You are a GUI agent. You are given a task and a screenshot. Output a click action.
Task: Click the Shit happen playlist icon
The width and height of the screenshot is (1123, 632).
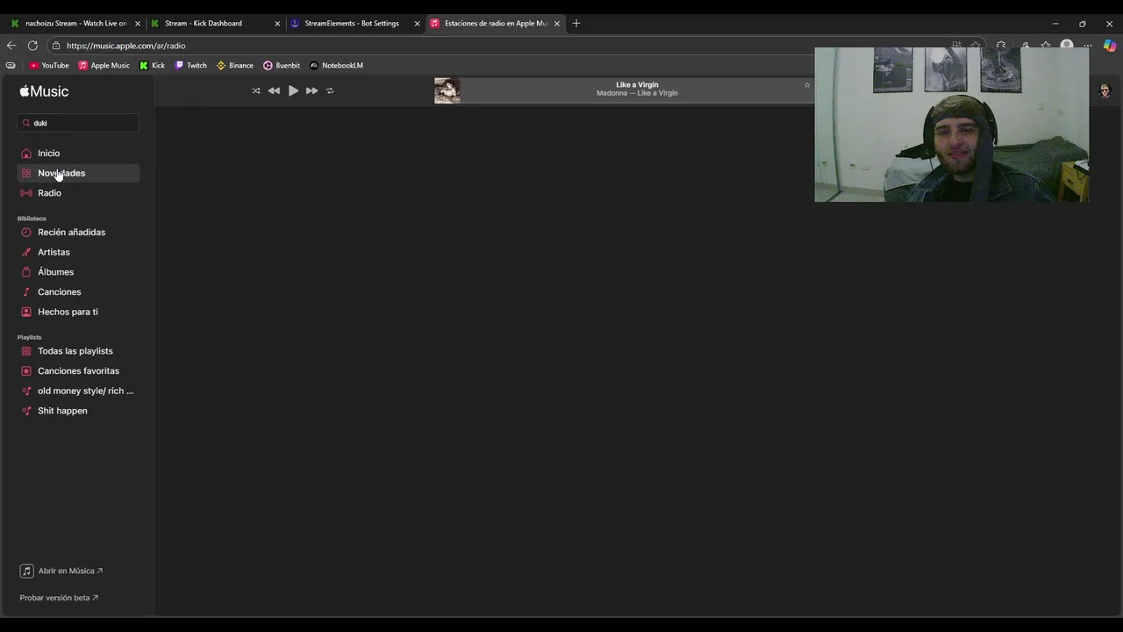(x=26, y=411)
